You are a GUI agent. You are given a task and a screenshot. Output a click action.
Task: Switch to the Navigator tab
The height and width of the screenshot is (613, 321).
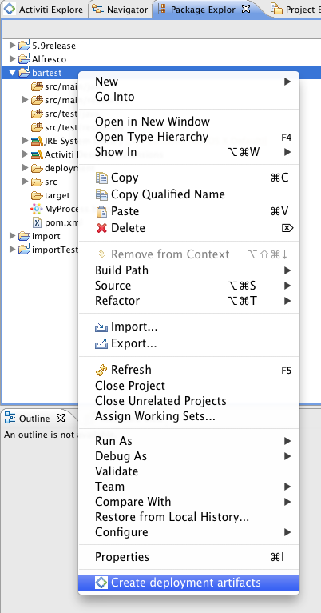121,10
